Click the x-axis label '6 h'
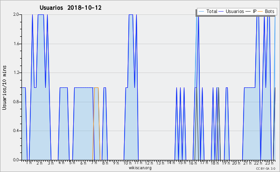280x172 pixels. [x=83, y=163]
